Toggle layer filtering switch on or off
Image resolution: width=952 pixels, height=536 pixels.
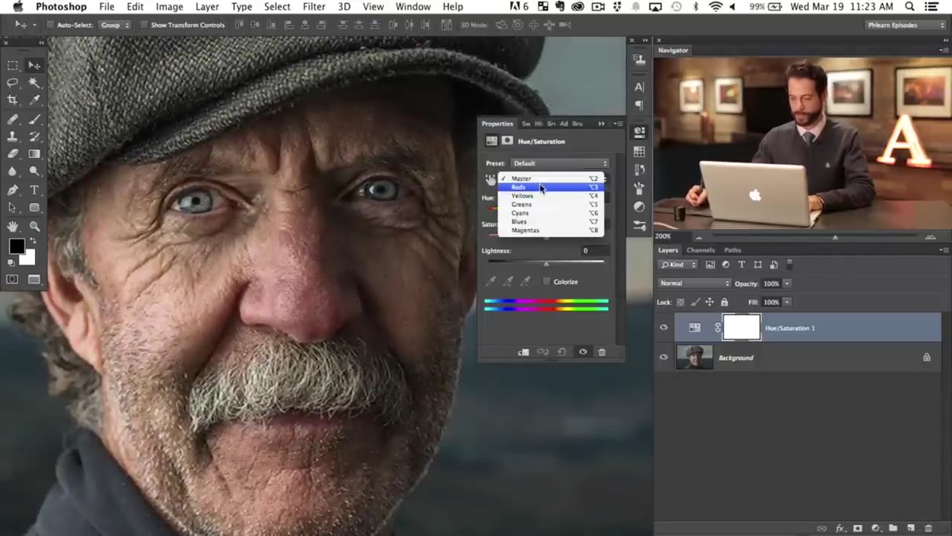click(x=789, y=264)
